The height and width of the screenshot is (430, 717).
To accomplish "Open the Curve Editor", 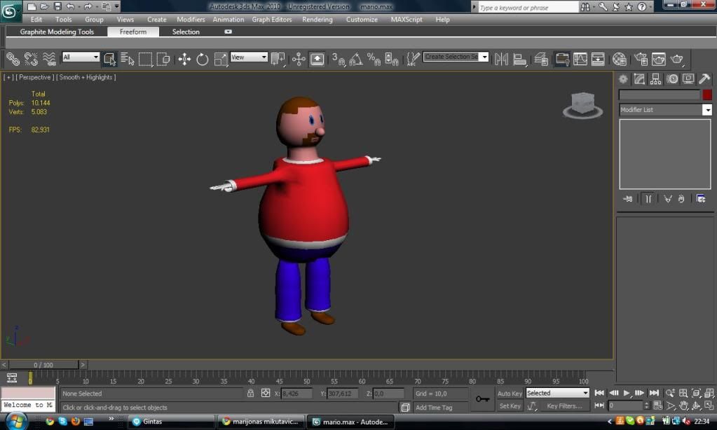I will pyautogui.click(x=580, y=59).
